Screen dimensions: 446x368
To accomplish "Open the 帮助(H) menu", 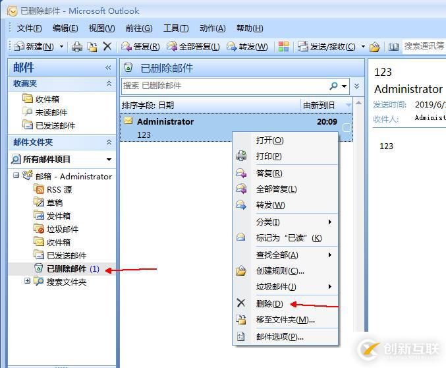I will pyautogui.click(x=250, y=28).
